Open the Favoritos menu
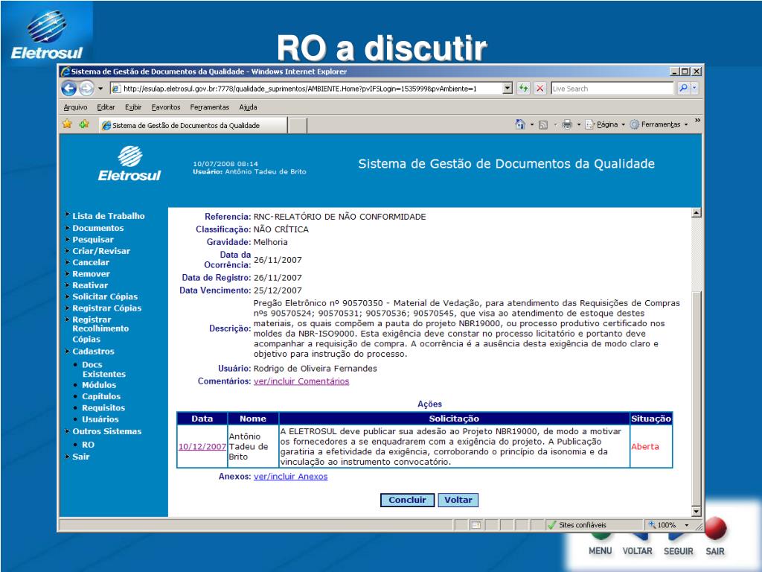This screenshot has width=762, height=572. coord(166,107)
